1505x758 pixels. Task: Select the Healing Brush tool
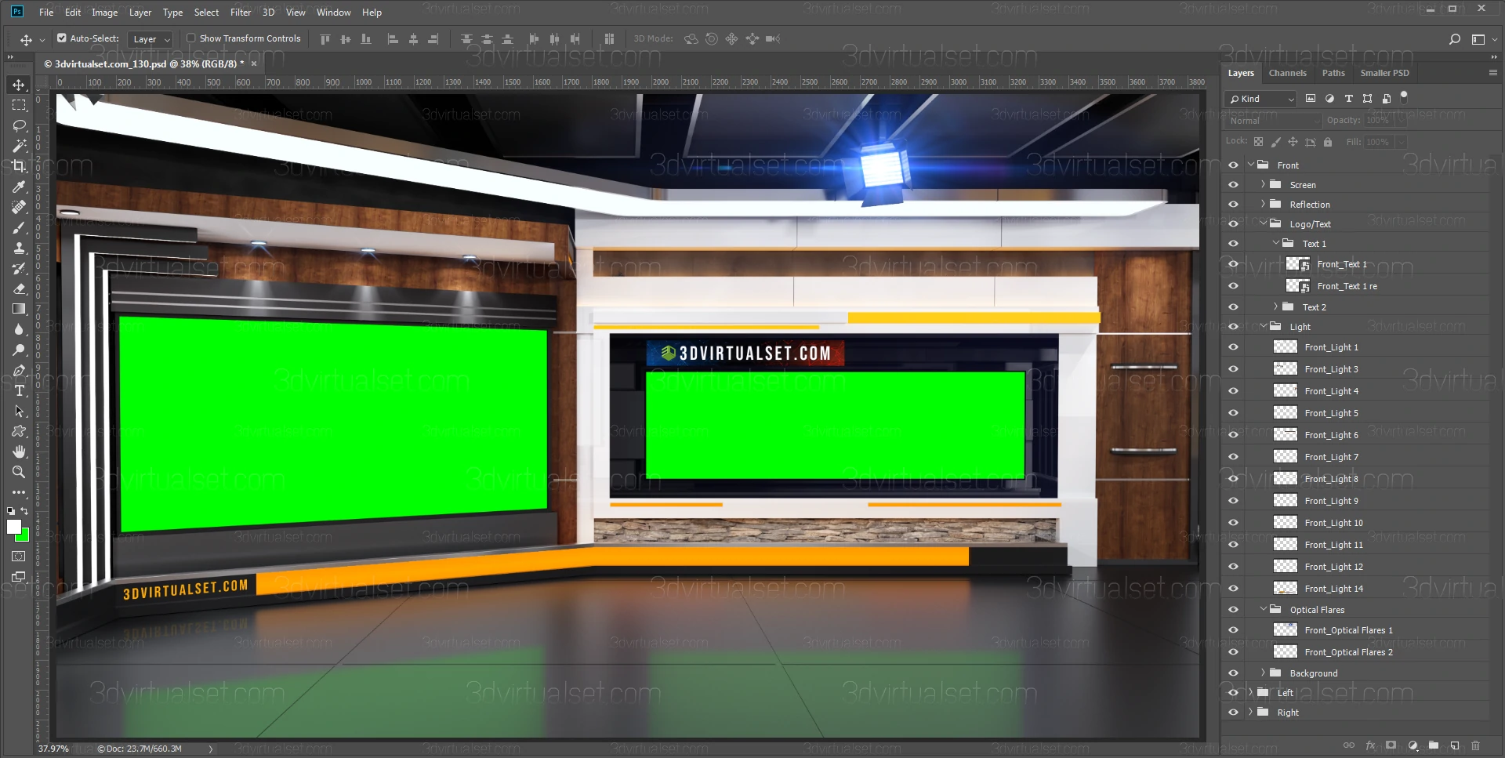19,207
